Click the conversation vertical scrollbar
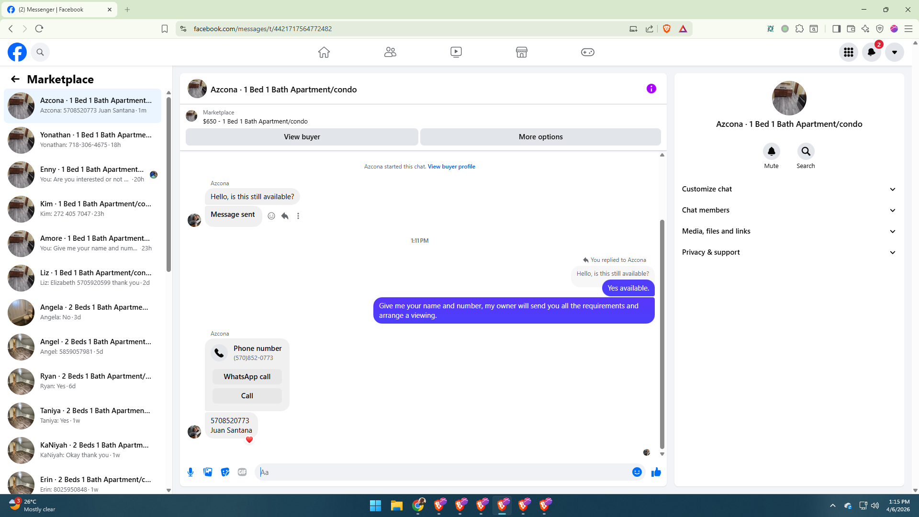The width and height of the screenshot is (919, 517). [662, 334]
